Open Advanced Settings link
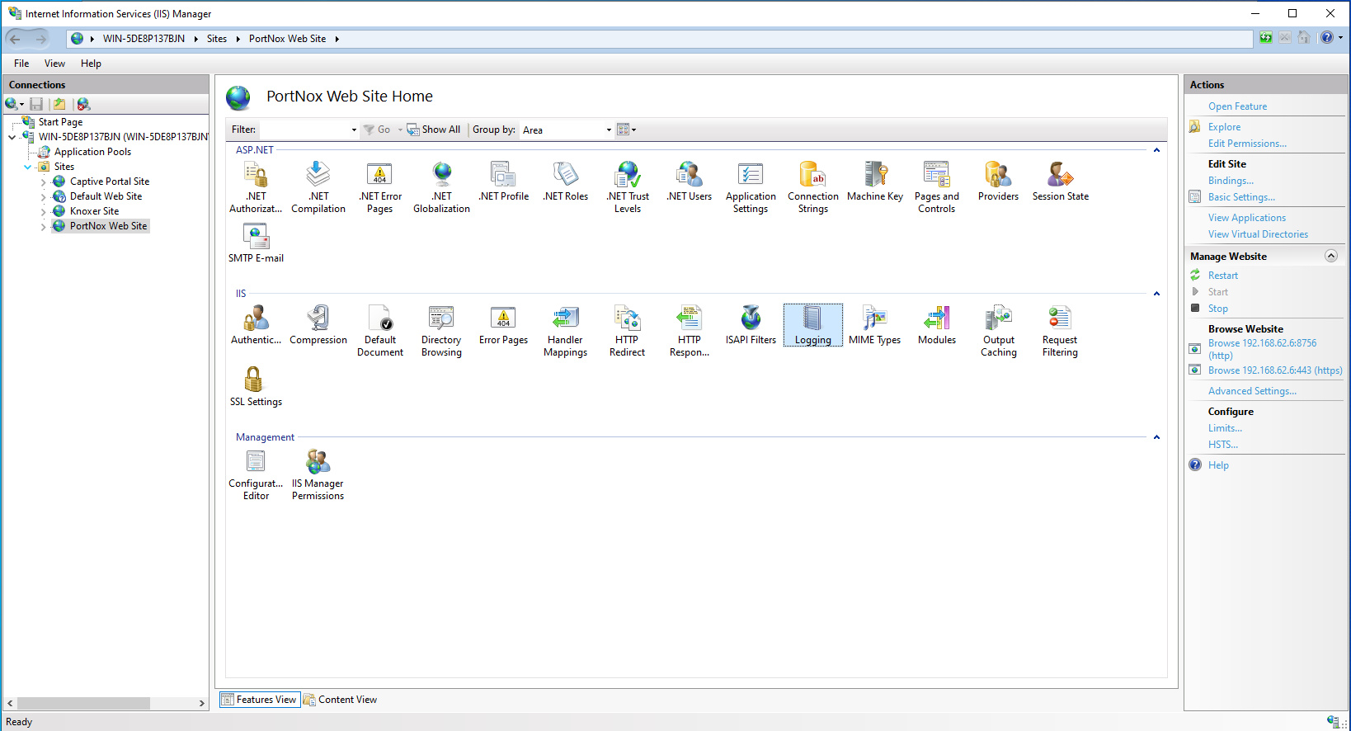The image size is (1351, 731). point(1252,391)
